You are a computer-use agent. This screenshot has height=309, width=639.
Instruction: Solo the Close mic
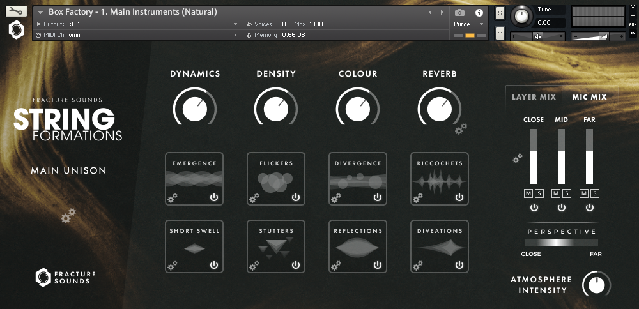(539, 193)
